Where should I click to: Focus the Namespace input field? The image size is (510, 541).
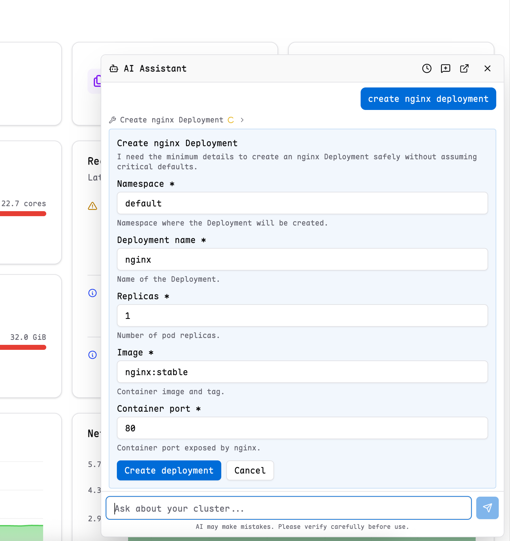click(302, 203)
